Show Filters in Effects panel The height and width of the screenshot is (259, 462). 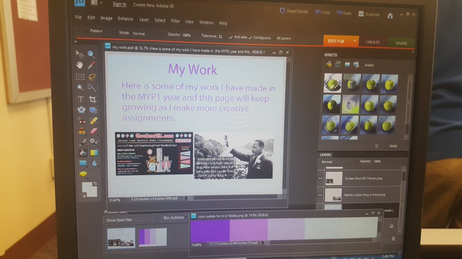329,64
